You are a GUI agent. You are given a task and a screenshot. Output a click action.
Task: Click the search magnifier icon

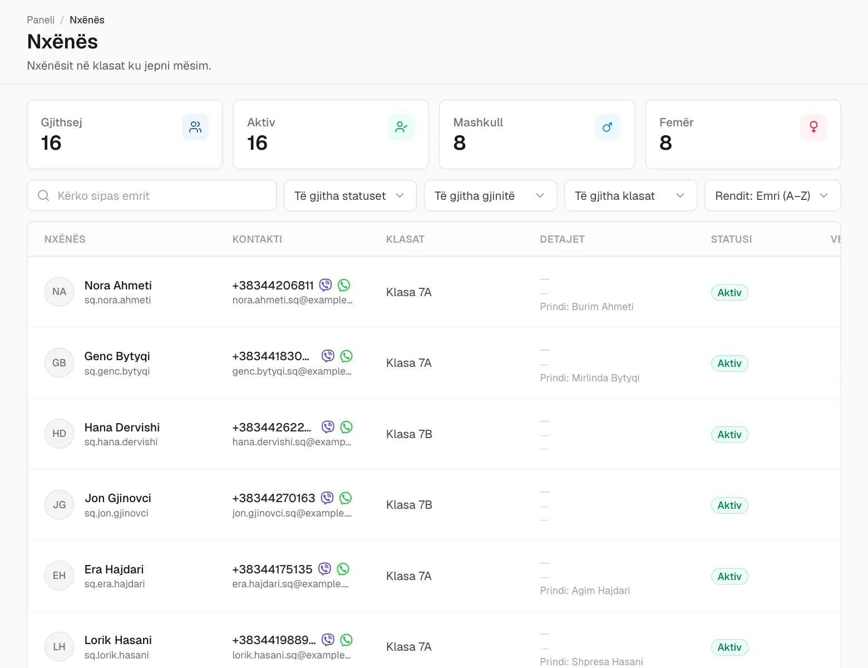[x=43, y=195]
